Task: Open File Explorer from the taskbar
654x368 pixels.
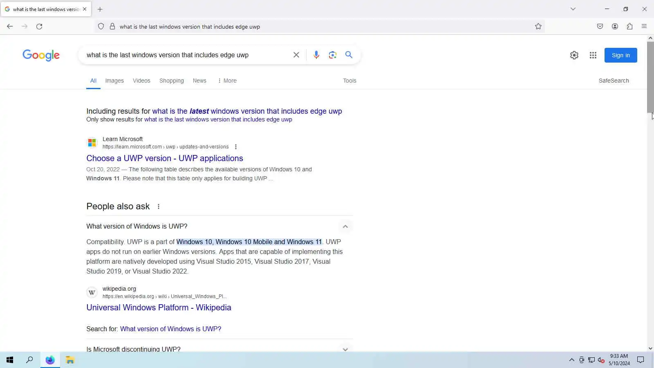Action: (70, 360)
